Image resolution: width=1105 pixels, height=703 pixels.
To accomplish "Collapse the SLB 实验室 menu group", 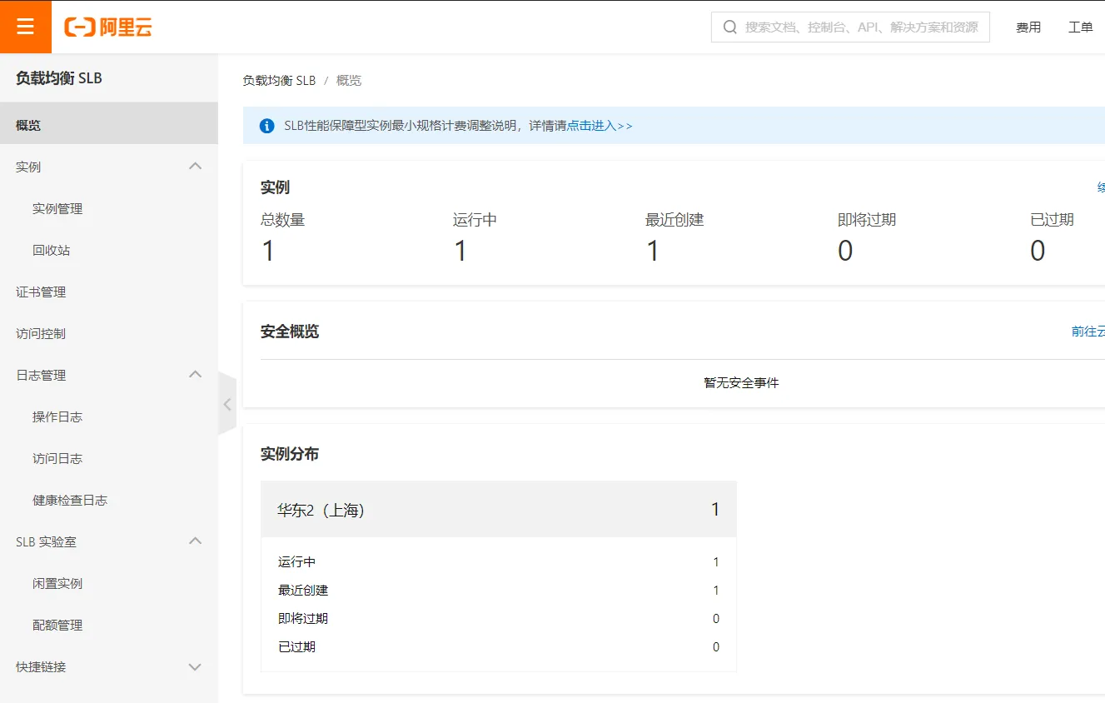I will coord(196,541).
